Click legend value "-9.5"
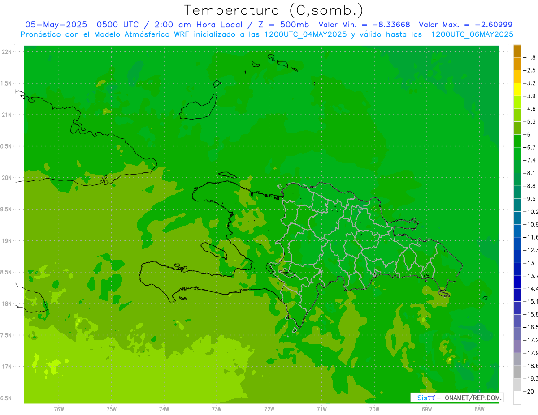The height and width of the screenshot is (415, 538). pyautogui.click(x=529, y=199)
